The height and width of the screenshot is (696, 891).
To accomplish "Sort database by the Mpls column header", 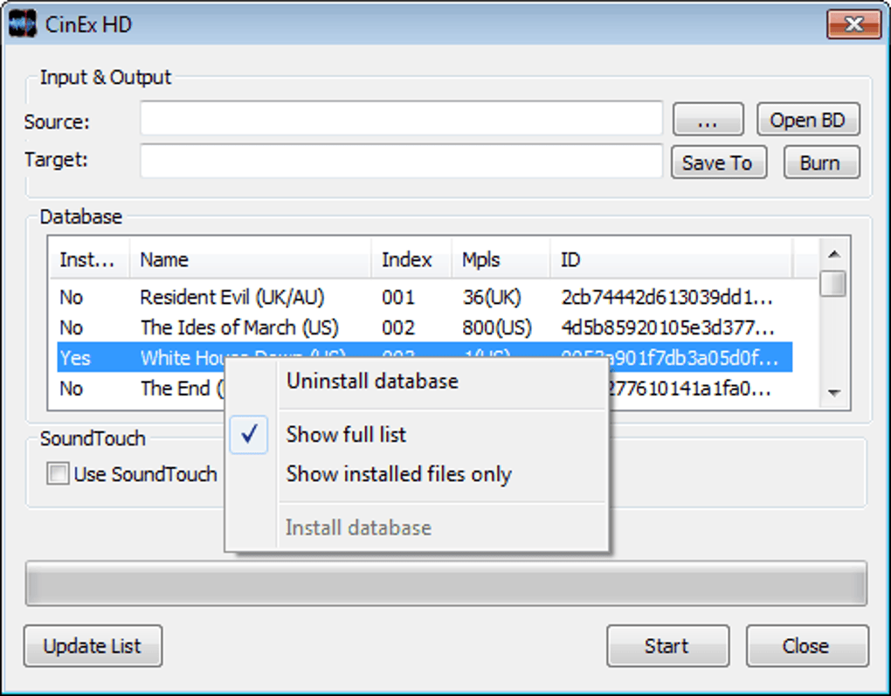I will pyautogui.click(x=501, y=259).
